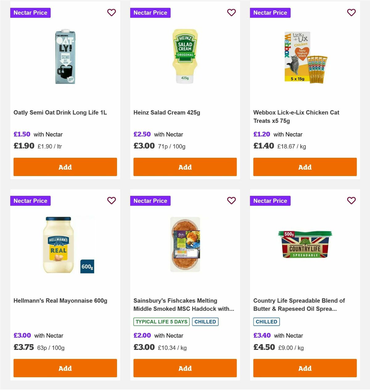Click Add for Hellmann's Real Mayonnaise
Image resolution: width=370 pixels, height=390 pixels.
[65, 368]
